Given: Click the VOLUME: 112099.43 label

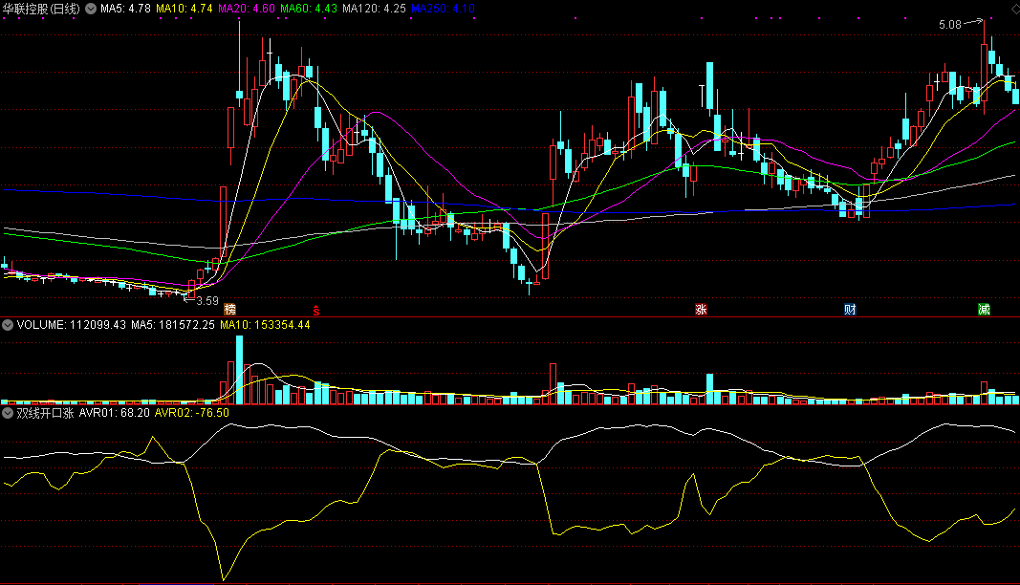Looking at the screenshot, I should pyautogui.click(x=72, y=325).
